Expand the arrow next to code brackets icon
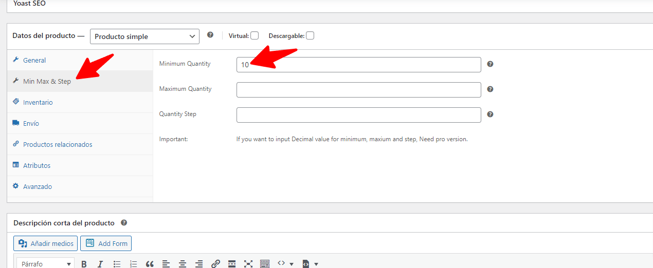This screenshot has height=268, width=653. [x=292, y=264]
